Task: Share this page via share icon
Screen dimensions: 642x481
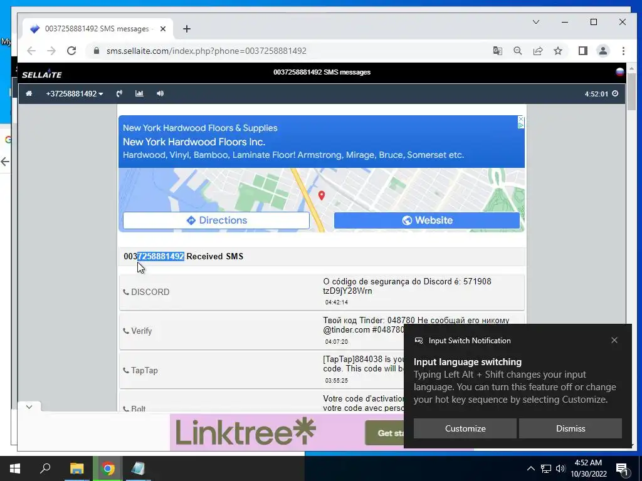Action: 537,51
